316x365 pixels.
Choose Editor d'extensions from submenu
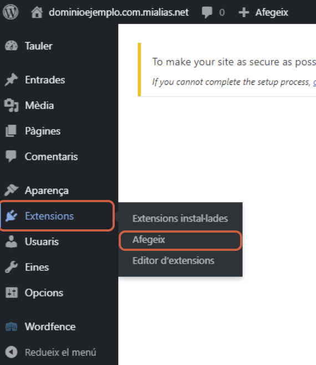(174, 261)
